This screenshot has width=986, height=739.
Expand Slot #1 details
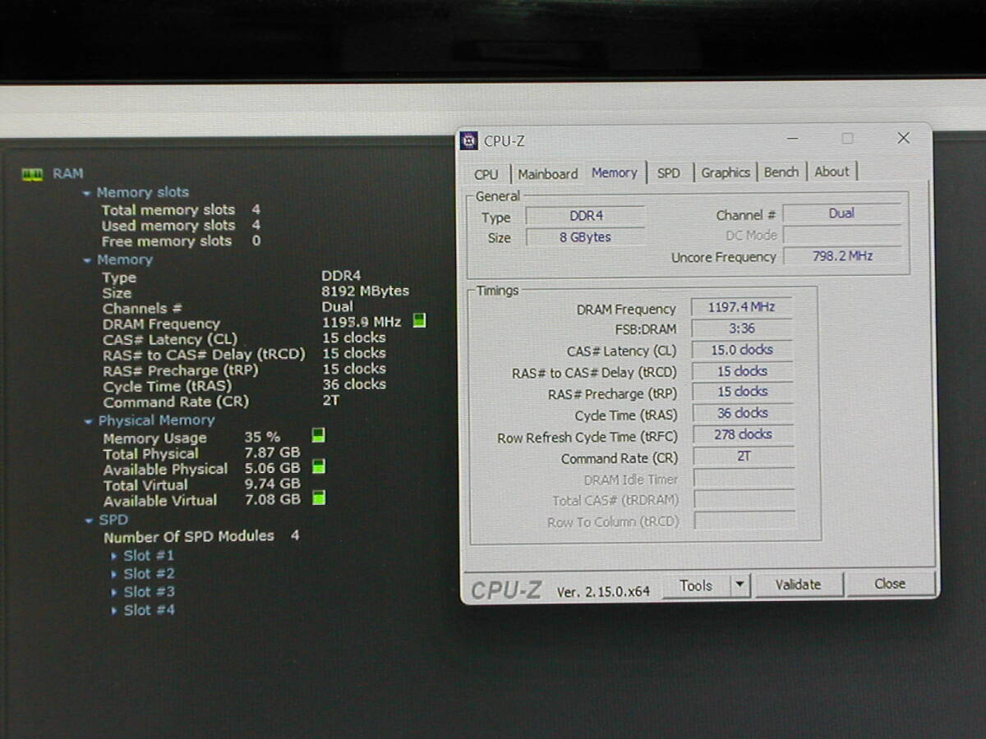114,557
